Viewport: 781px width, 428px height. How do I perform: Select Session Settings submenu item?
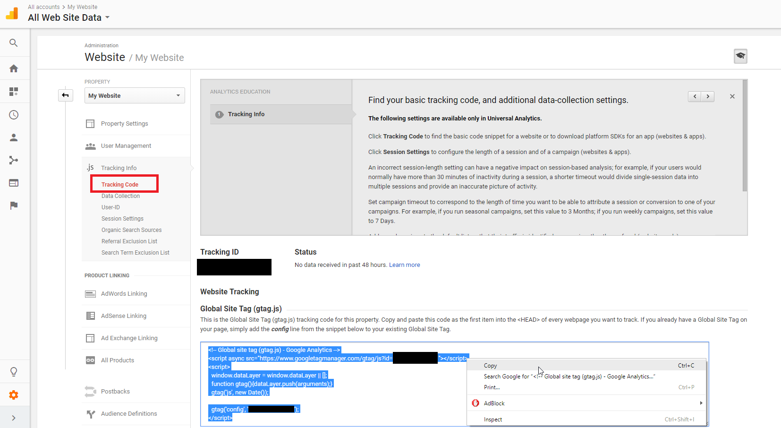[x=122, y=219]
